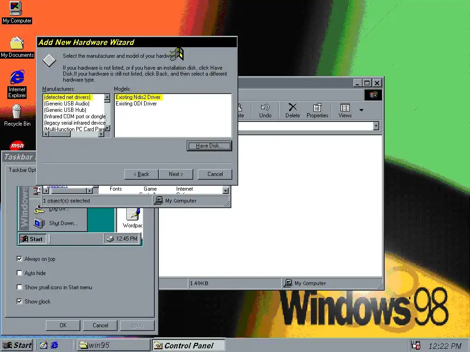Click Wordpad icon in taskbar preview
The height and width of the screenshot is (352, 470).
[132, 218]
